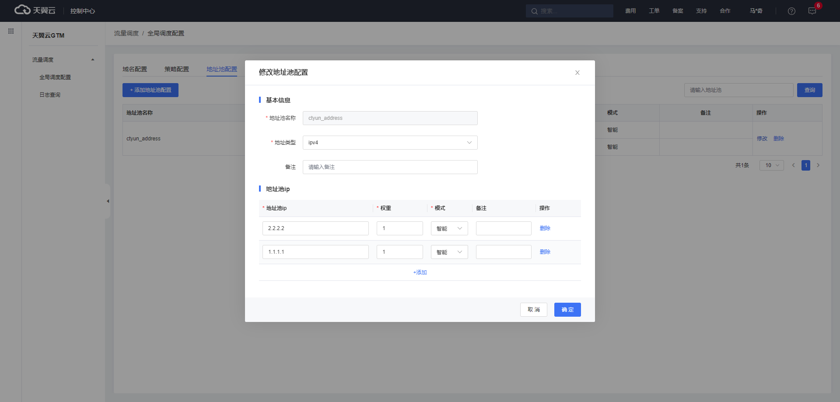Open 合作 in top navigation
Screen dimensions: 840x402
pyautogui.click(x=725, y=11)
